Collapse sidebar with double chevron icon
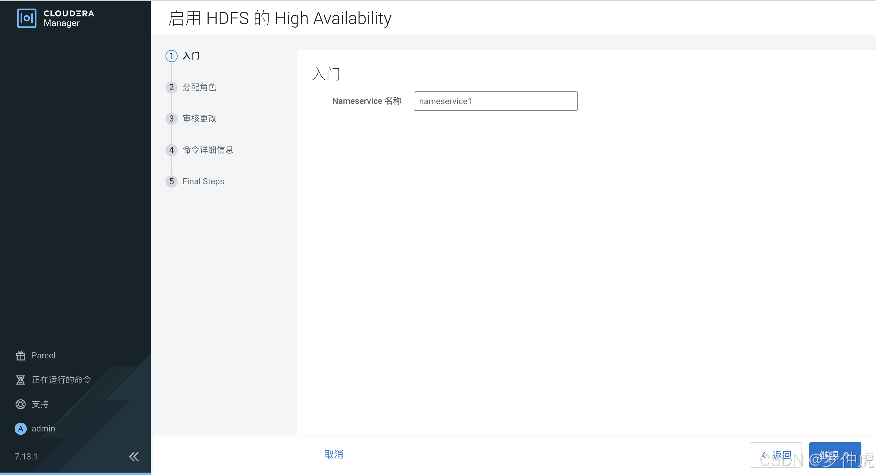This screenshot has height=475, width=876. point(134,457)
